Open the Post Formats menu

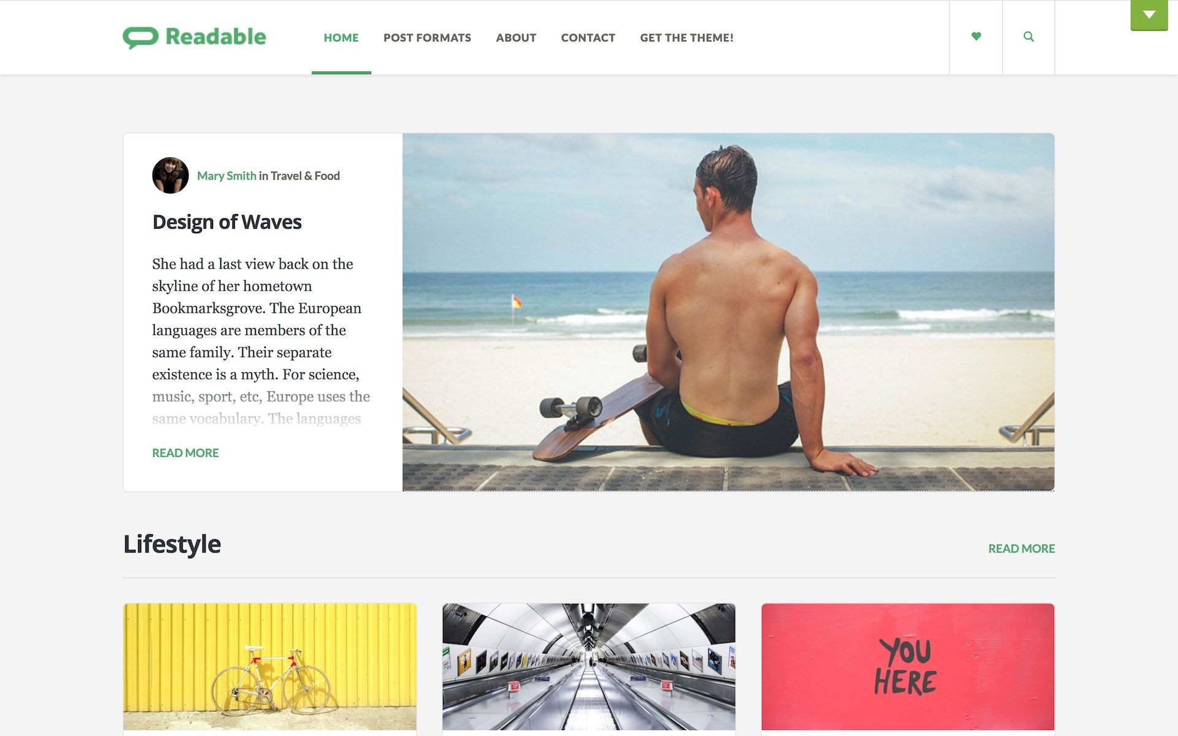[427, 37]
